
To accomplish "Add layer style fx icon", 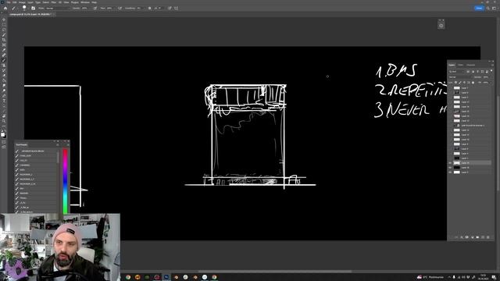I will (x=462, y=237).
